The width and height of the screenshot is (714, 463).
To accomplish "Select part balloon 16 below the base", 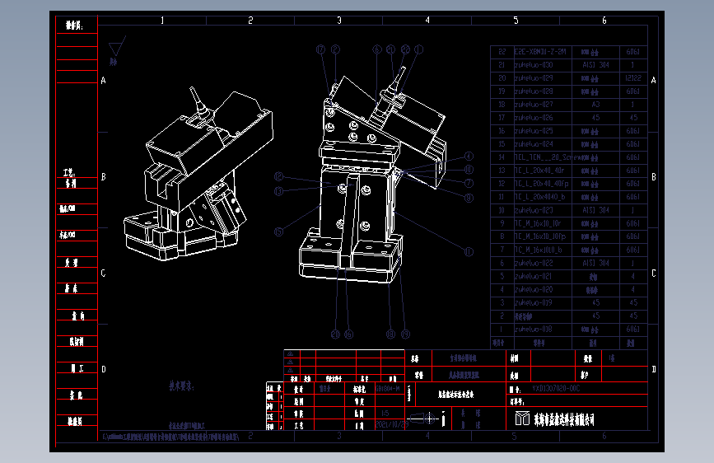I will click(x=349, y=334).
